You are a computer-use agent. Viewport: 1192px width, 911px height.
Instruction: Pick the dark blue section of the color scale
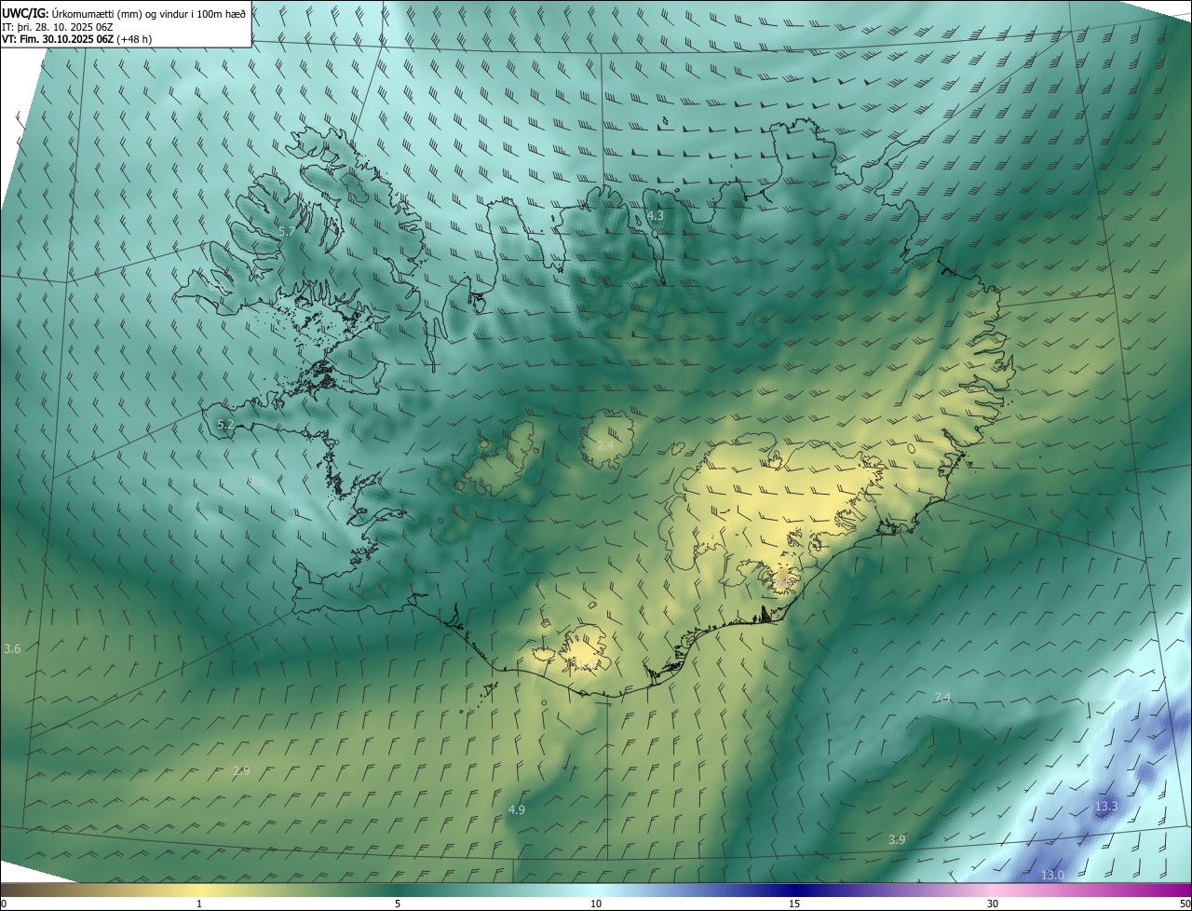click(794, 890)
